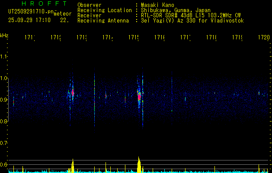The image size is (272, 173).
Task: Click the green HROFFT title
Action: pos(44,3)
